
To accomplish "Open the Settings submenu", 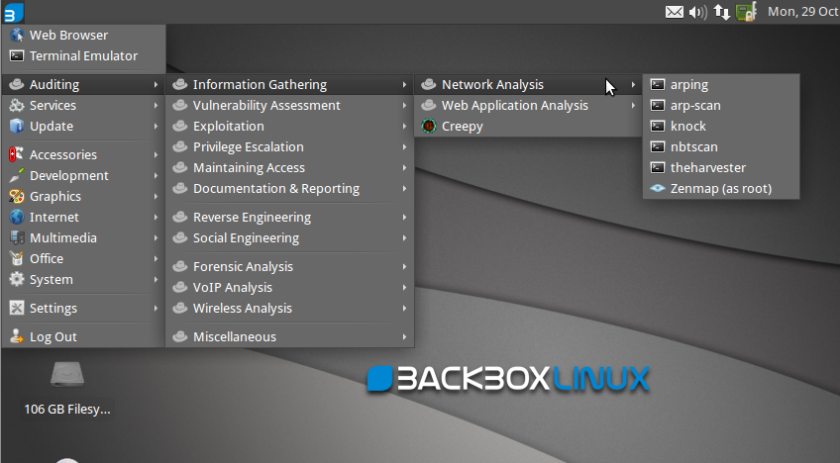I will (x=52, y=309).
